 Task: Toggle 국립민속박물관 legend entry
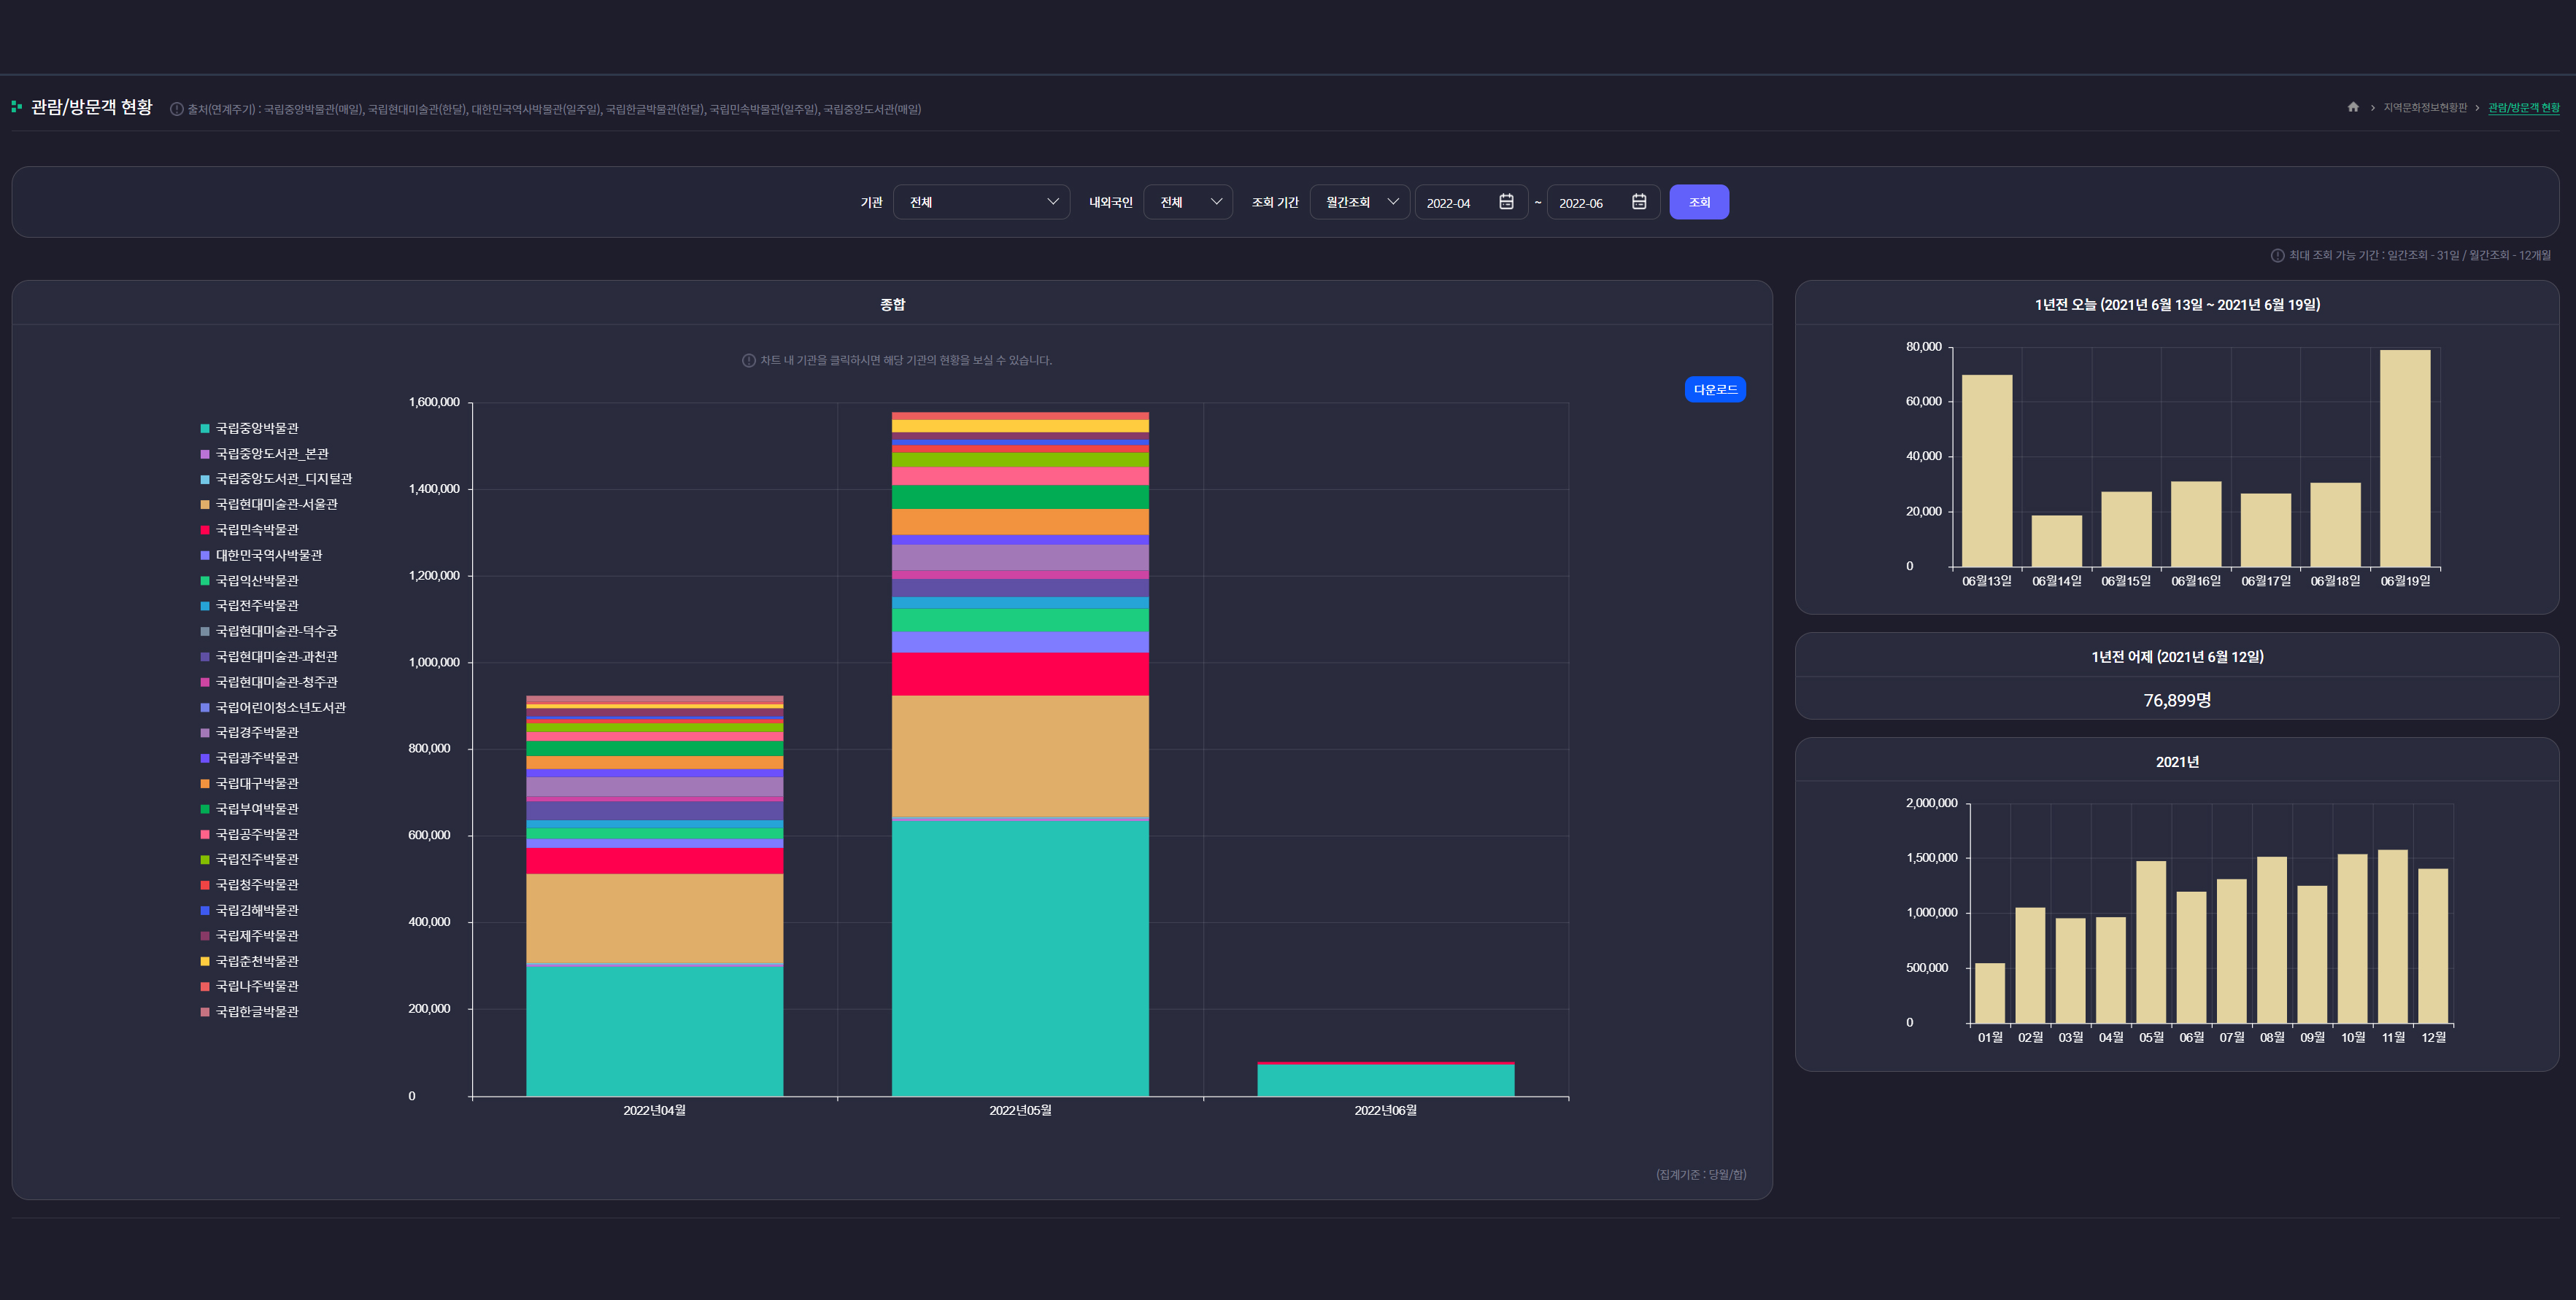coord(250,529)
